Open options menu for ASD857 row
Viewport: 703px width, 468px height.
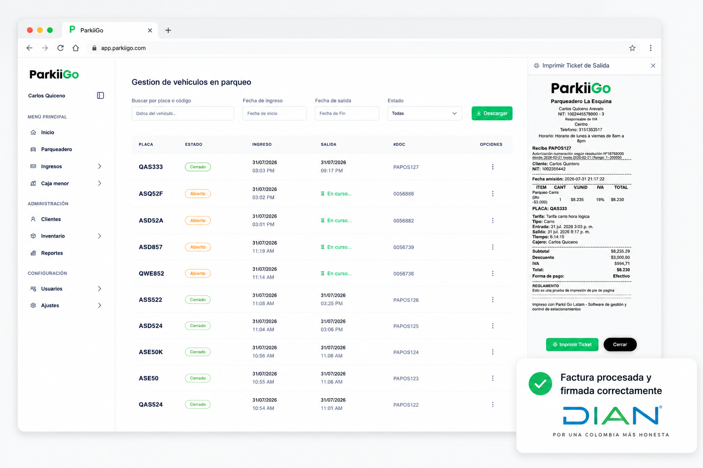(492, 247)
